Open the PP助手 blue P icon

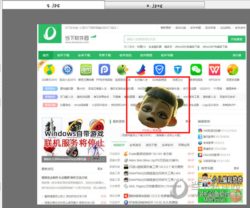tap(104, 69)
